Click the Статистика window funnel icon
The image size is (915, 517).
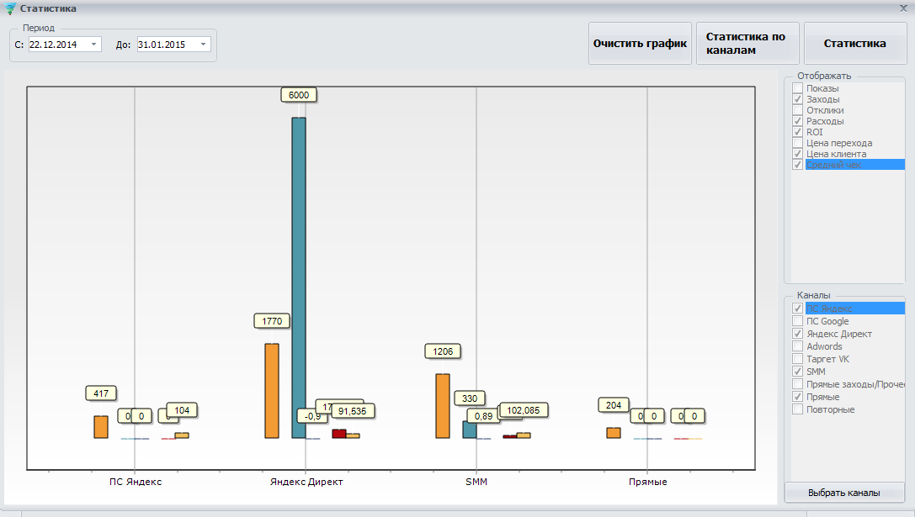(x=10, y=8)
